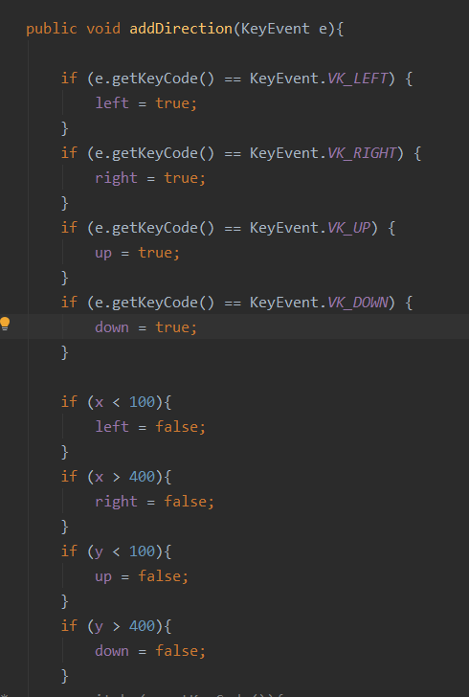Image resolution: width=469 pixels, height=697 pixels.
Task: Click the VK_UP constant
Action: [x=349, y=228]
